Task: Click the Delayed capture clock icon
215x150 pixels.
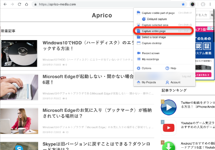Action: [144, 19]
